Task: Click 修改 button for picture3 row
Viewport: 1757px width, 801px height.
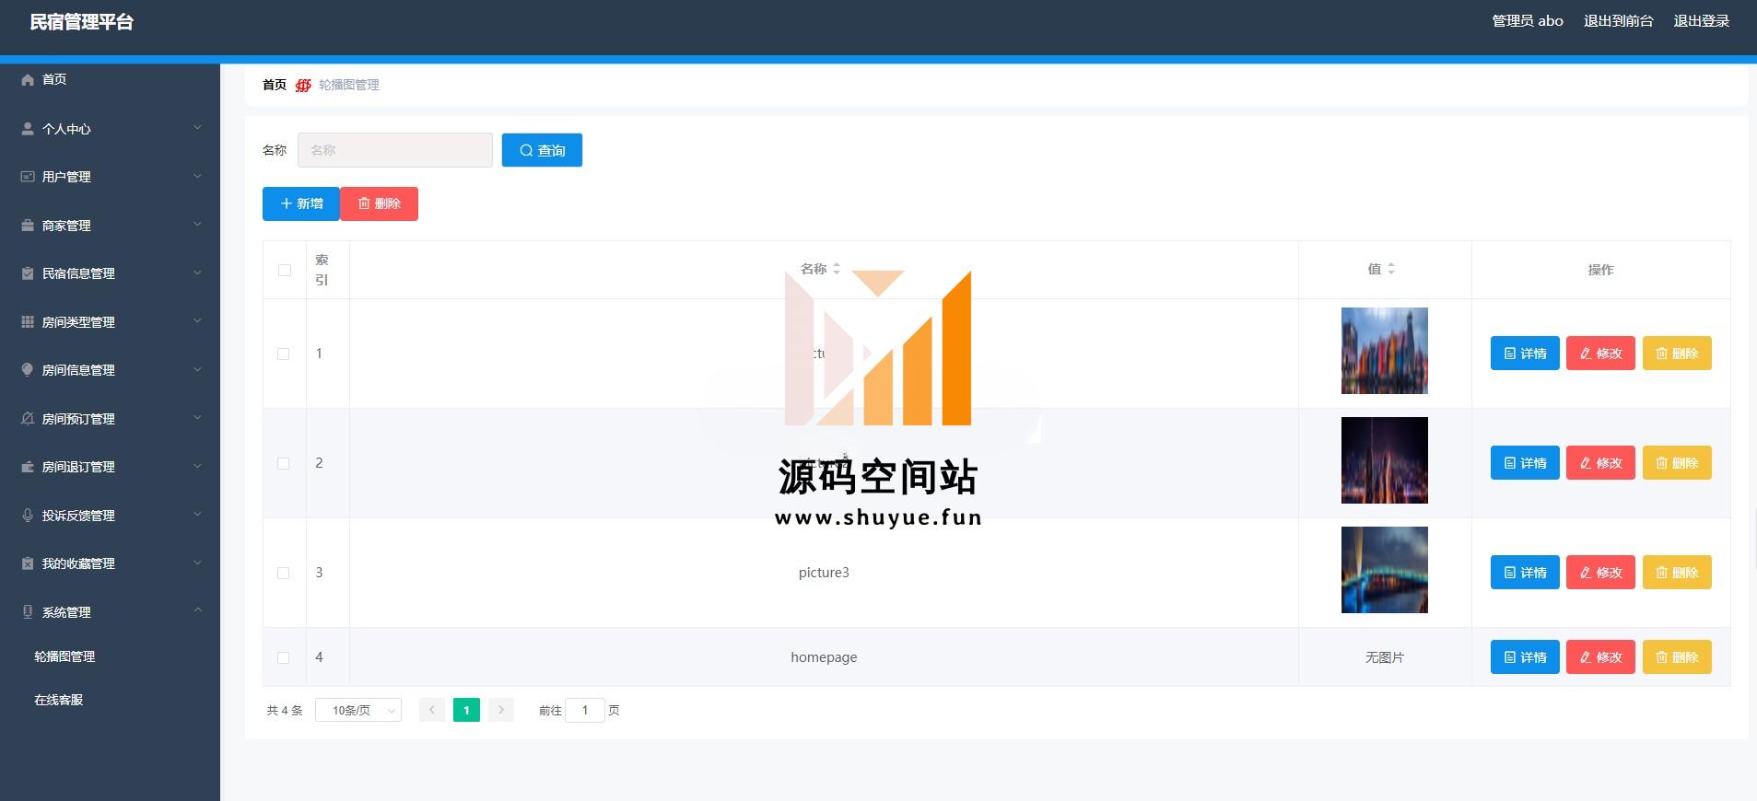Action: (x=1600, y=573)
